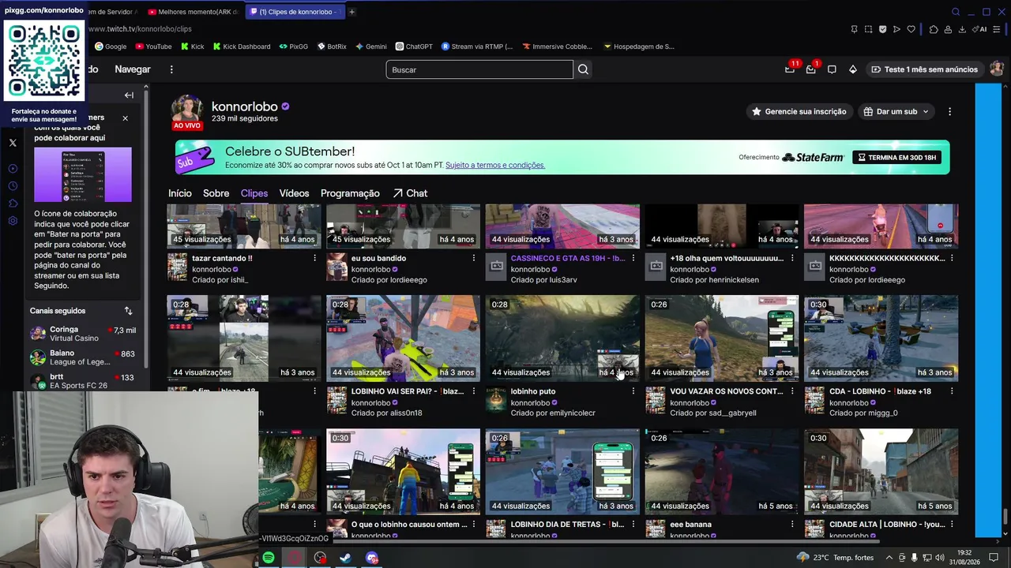Open 'Sujeito a termos e condições' link
The image size is (1011, 568).
[x=495, y=165]
